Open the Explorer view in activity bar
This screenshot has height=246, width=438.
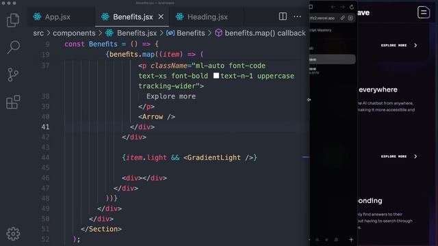[x=13, y=20]
